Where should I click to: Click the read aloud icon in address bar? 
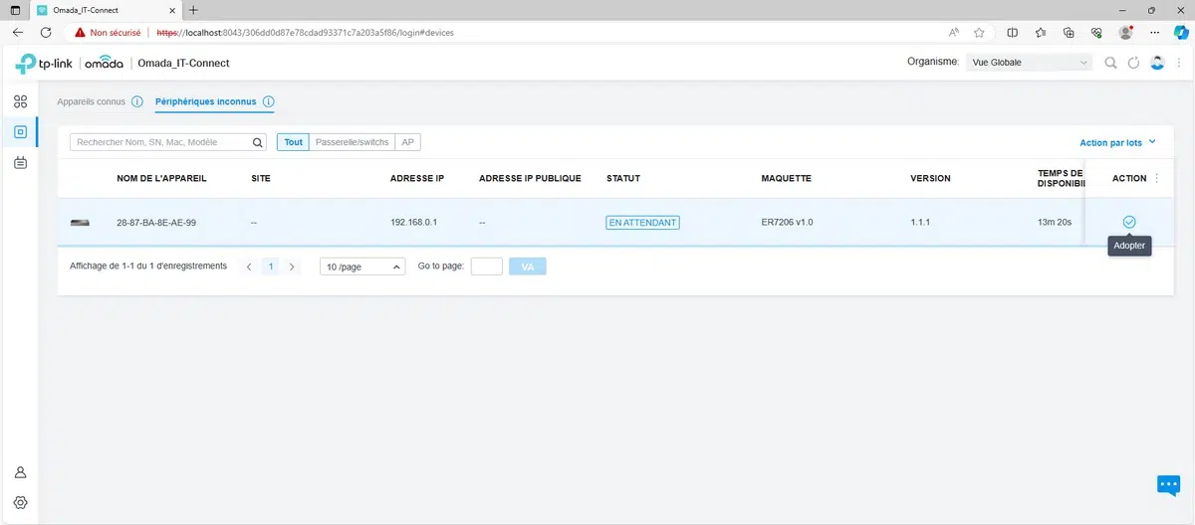click(953, 32)
